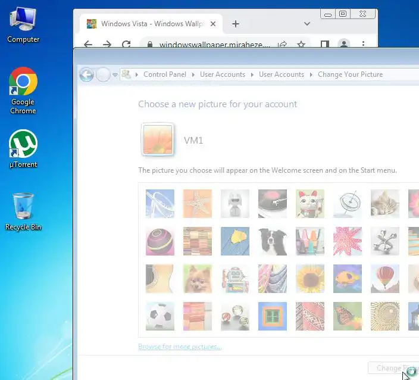Open the Recycle Bin desktop icon

pyautogui.click(x=23, y=212)
